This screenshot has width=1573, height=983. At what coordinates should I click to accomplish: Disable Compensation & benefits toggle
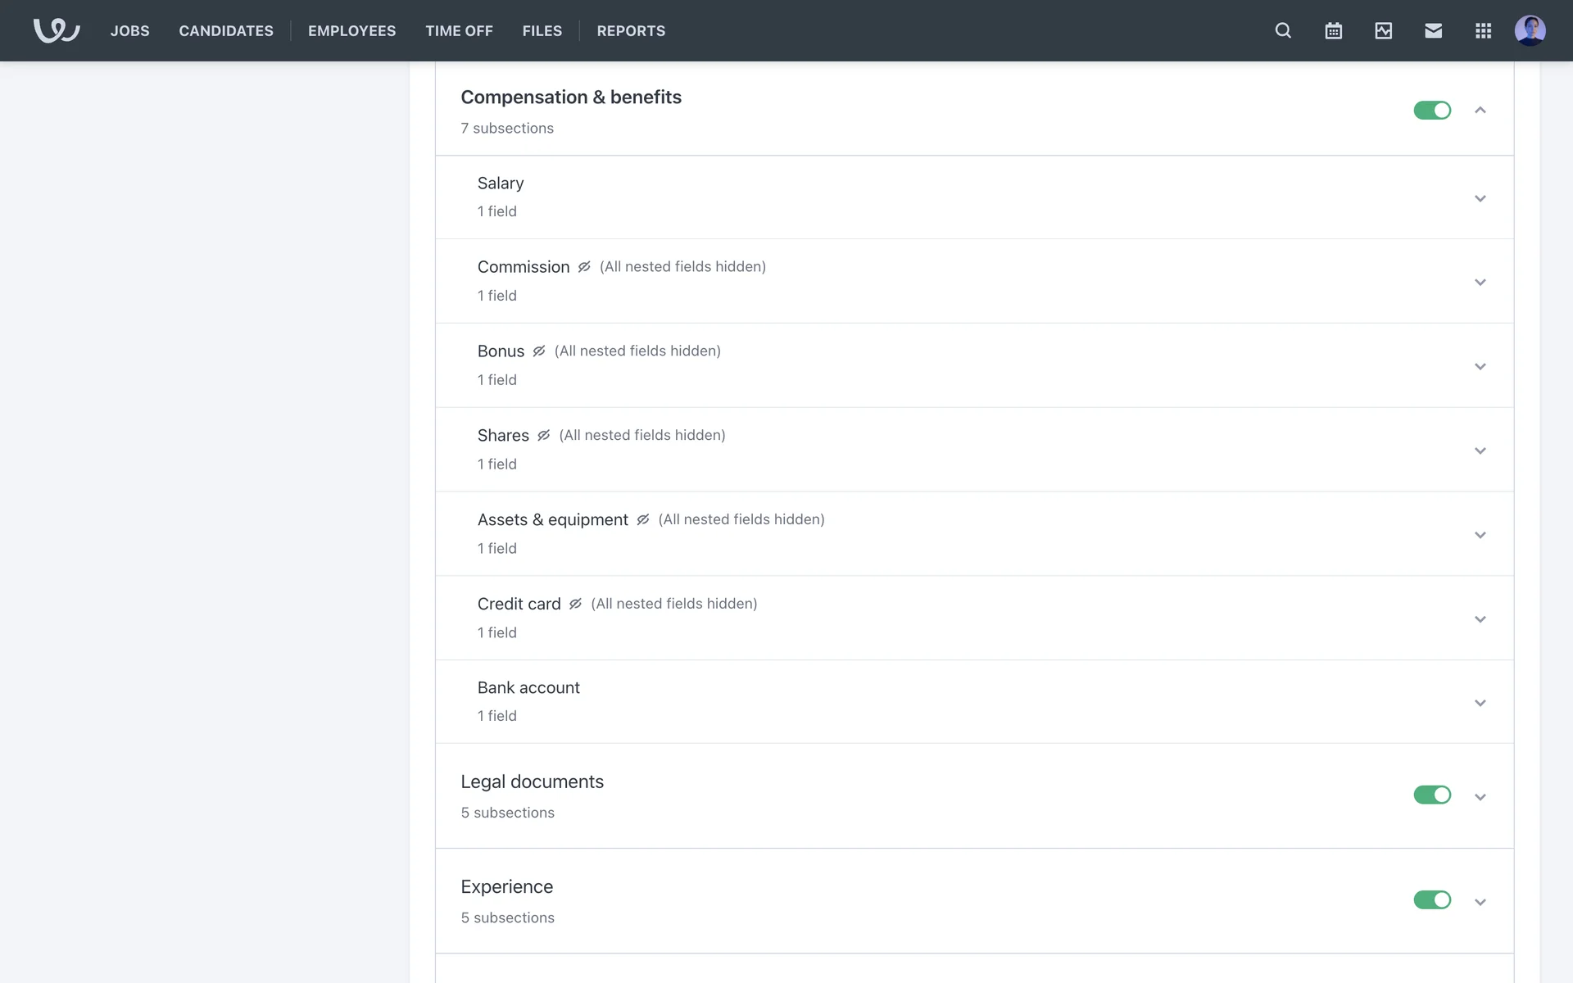click(1431, 110)
